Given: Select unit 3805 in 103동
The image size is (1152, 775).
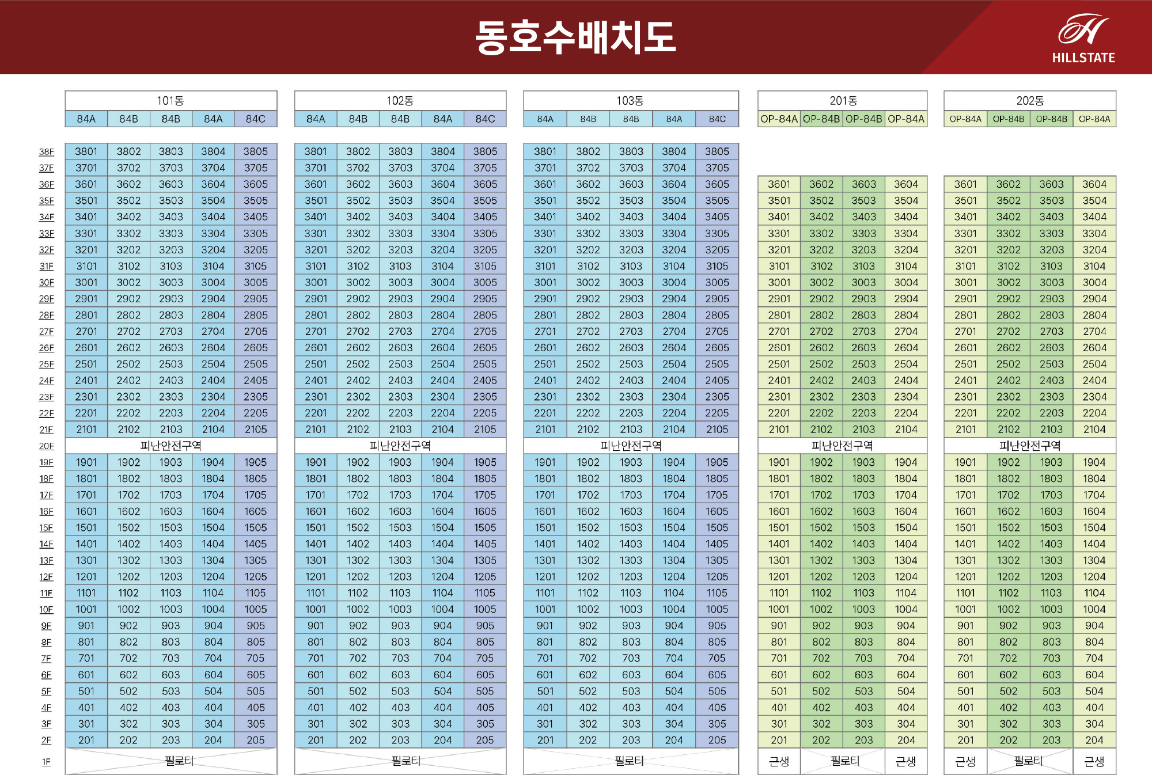Looking at the screenshot, I should (x=717, y=151).
